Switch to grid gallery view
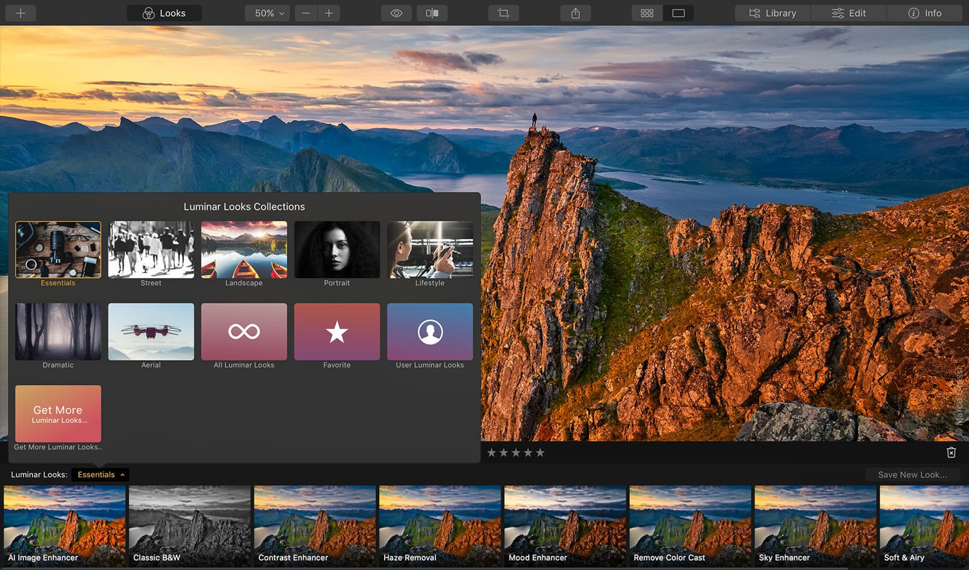 tap(646, 13)
